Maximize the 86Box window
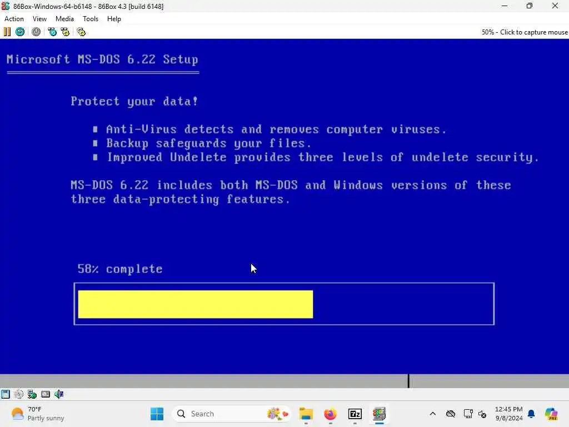The height and width of the screenshot is (427, 569). pyautogui.click(x=530, y=6)
